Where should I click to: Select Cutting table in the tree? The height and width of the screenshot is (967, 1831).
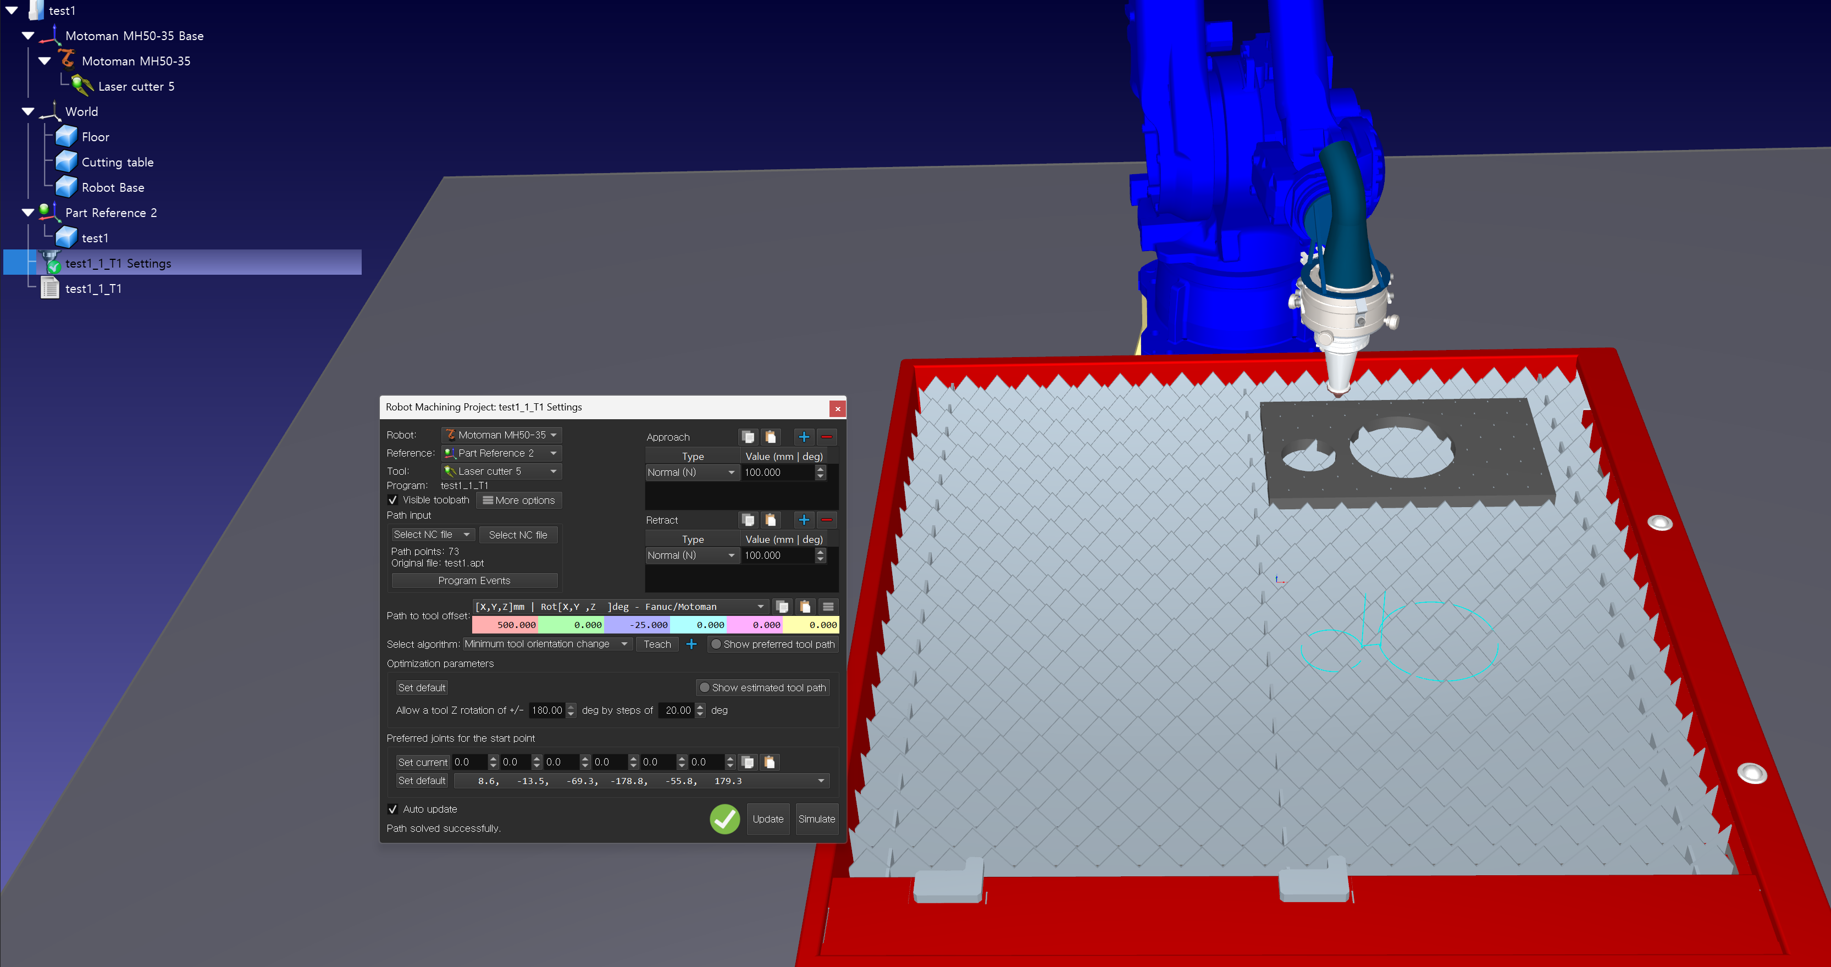click(x=117, y=162)
